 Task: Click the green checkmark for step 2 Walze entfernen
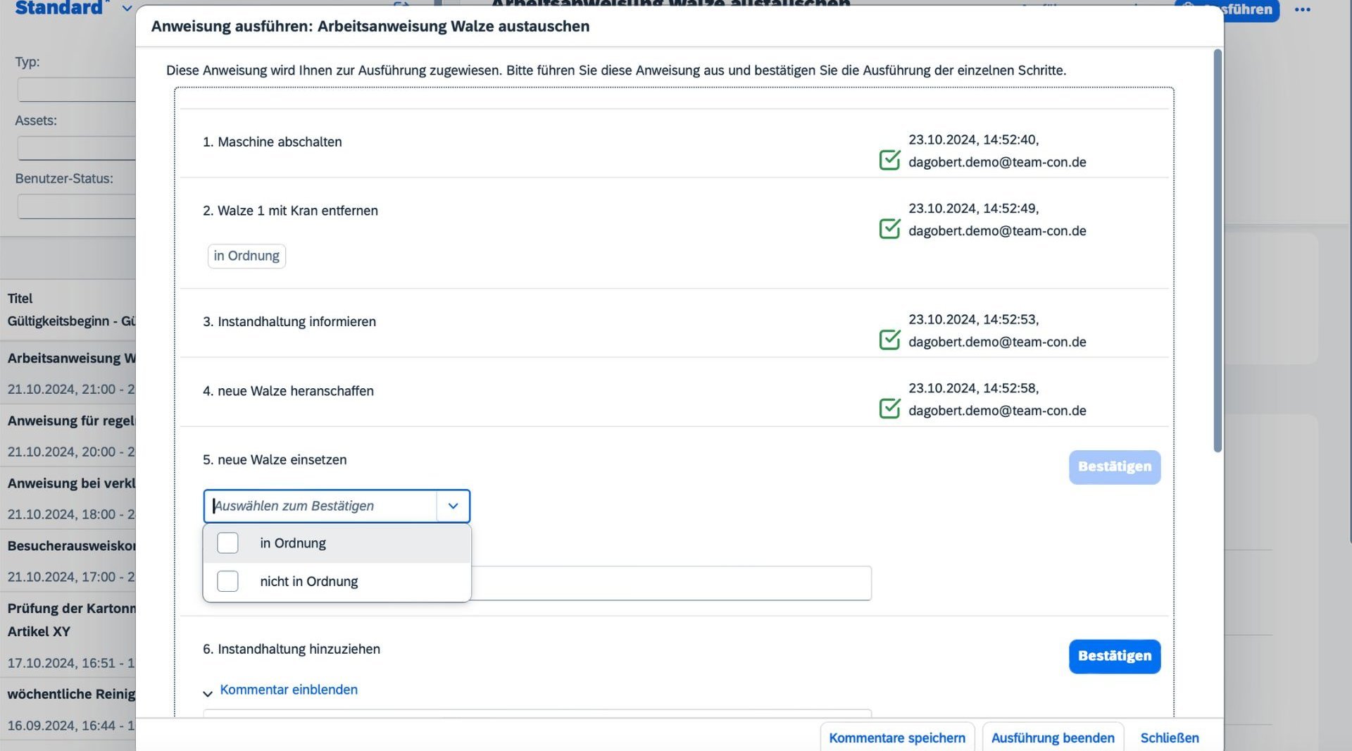[889, 229]
